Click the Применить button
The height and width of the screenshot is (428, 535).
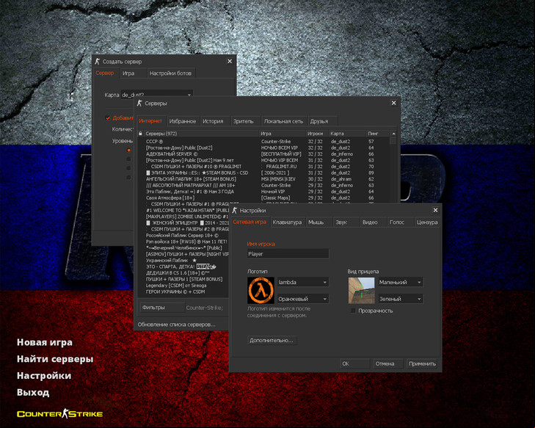pos(423,363)
